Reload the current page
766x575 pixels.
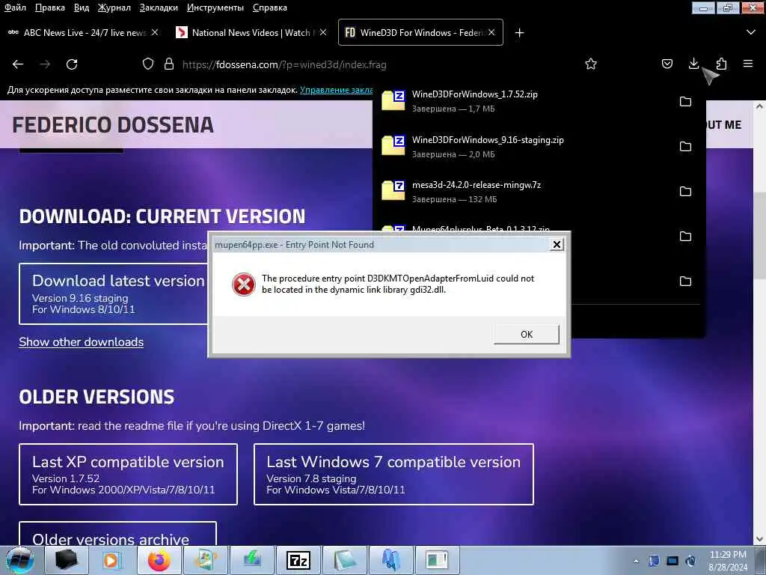point(72,64)
